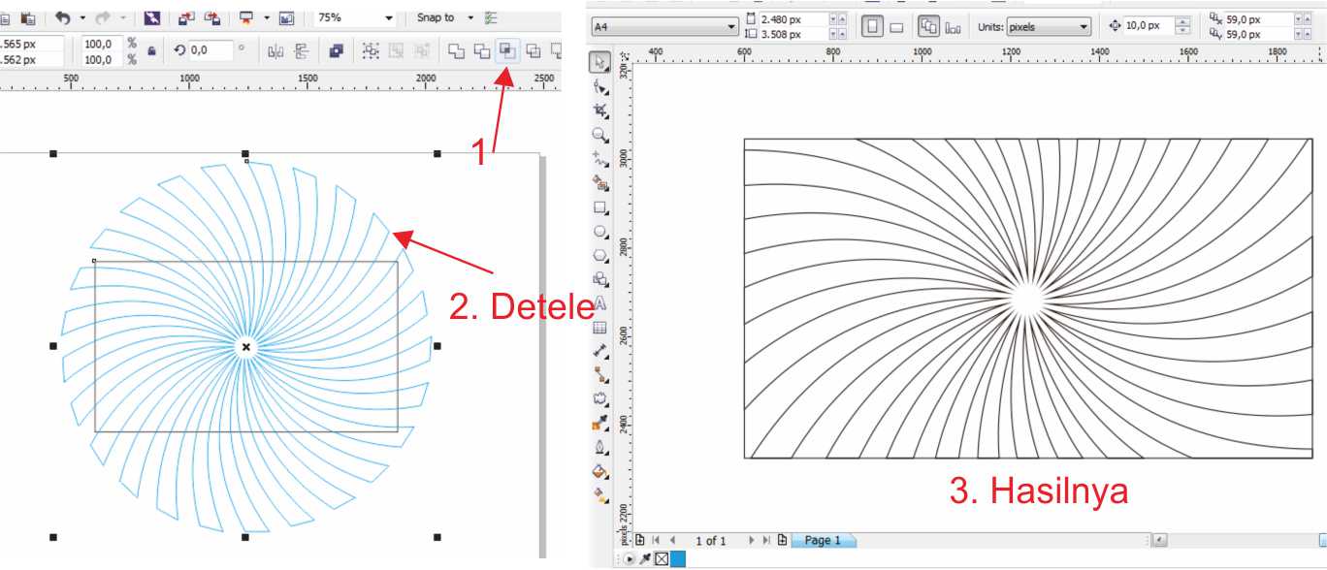Viewport: 1327px width, 570px height.
Task: Select the Polygon tool in toolbox
Action: (600, 254)
